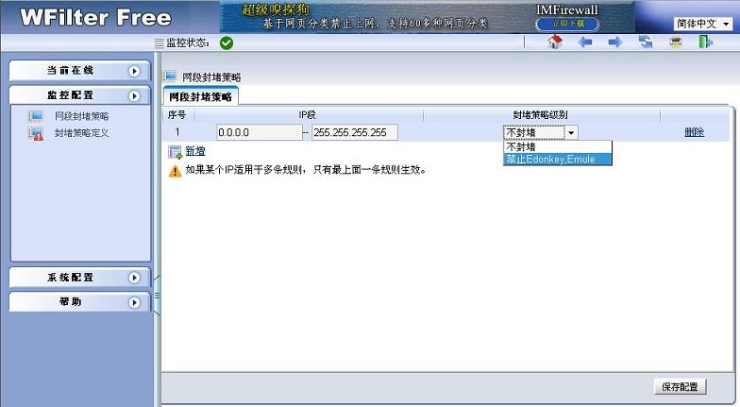Open 网段封堵策略 in the sidebar
The image size is (740, 407).
(81, 116)
